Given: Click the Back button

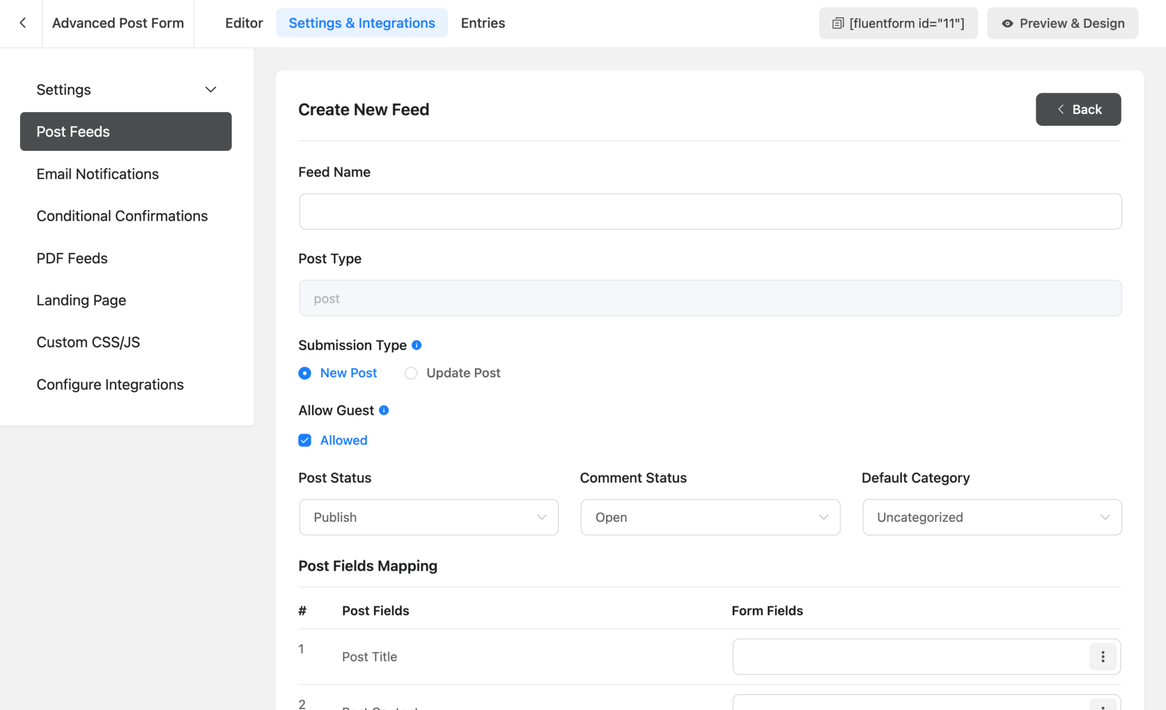Looking at the screenshot, I should [x=1078, y=109].
